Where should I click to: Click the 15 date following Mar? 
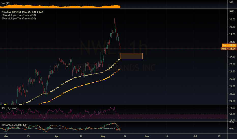pos(28,136)
